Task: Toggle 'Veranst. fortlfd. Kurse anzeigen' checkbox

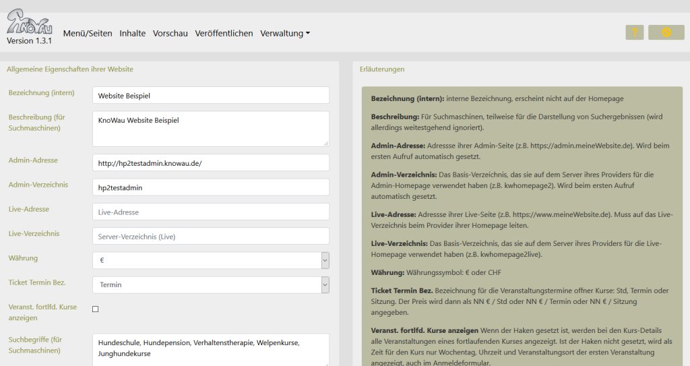Action: (x=95, y=309)
